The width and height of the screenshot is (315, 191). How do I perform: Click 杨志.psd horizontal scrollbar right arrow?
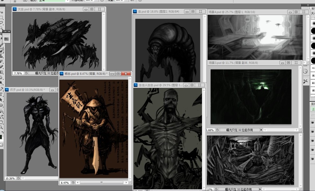[126, 183]
